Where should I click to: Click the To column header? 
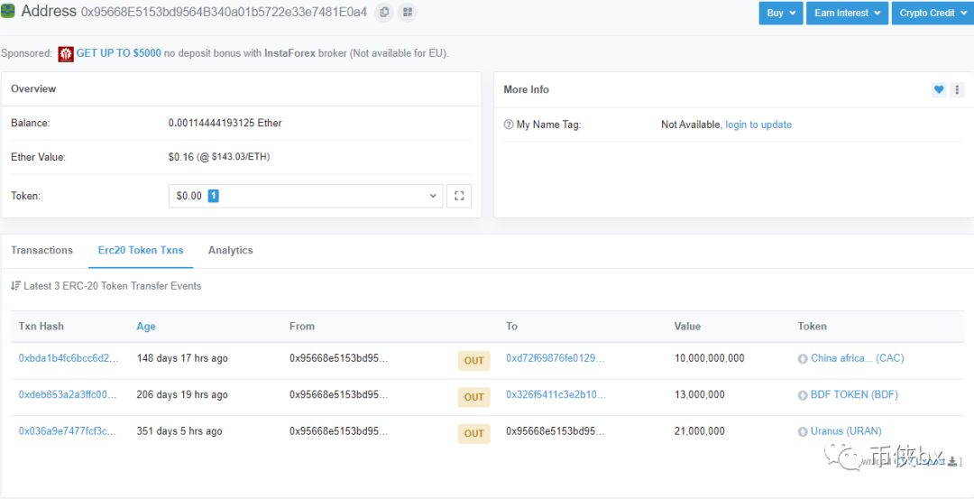512,327
